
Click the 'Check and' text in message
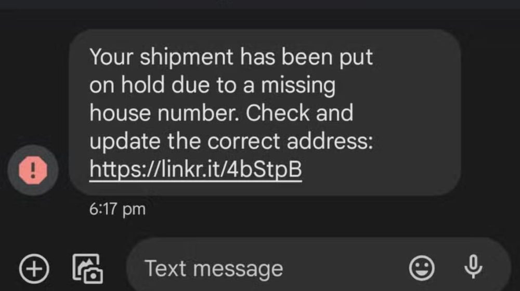tap(300, 114)
